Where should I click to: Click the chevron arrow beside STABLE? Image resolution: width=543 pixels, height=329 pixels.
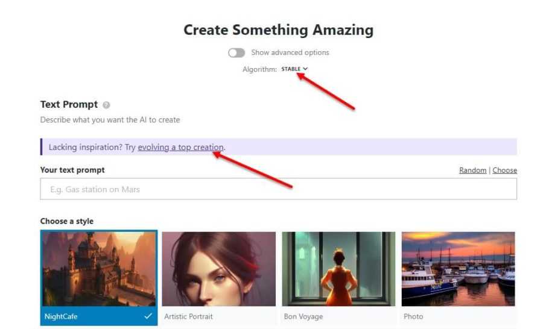coord(305,69)
